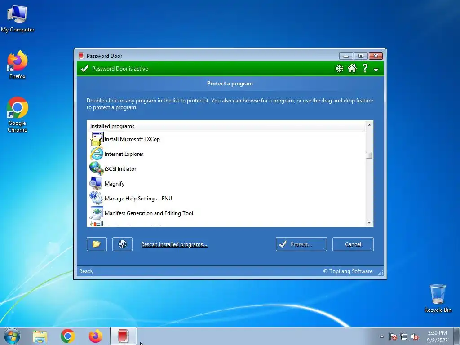Click 'Internet Explorer' text in programs list
Screen dimensions: 460x345
[x=124, y=154]
